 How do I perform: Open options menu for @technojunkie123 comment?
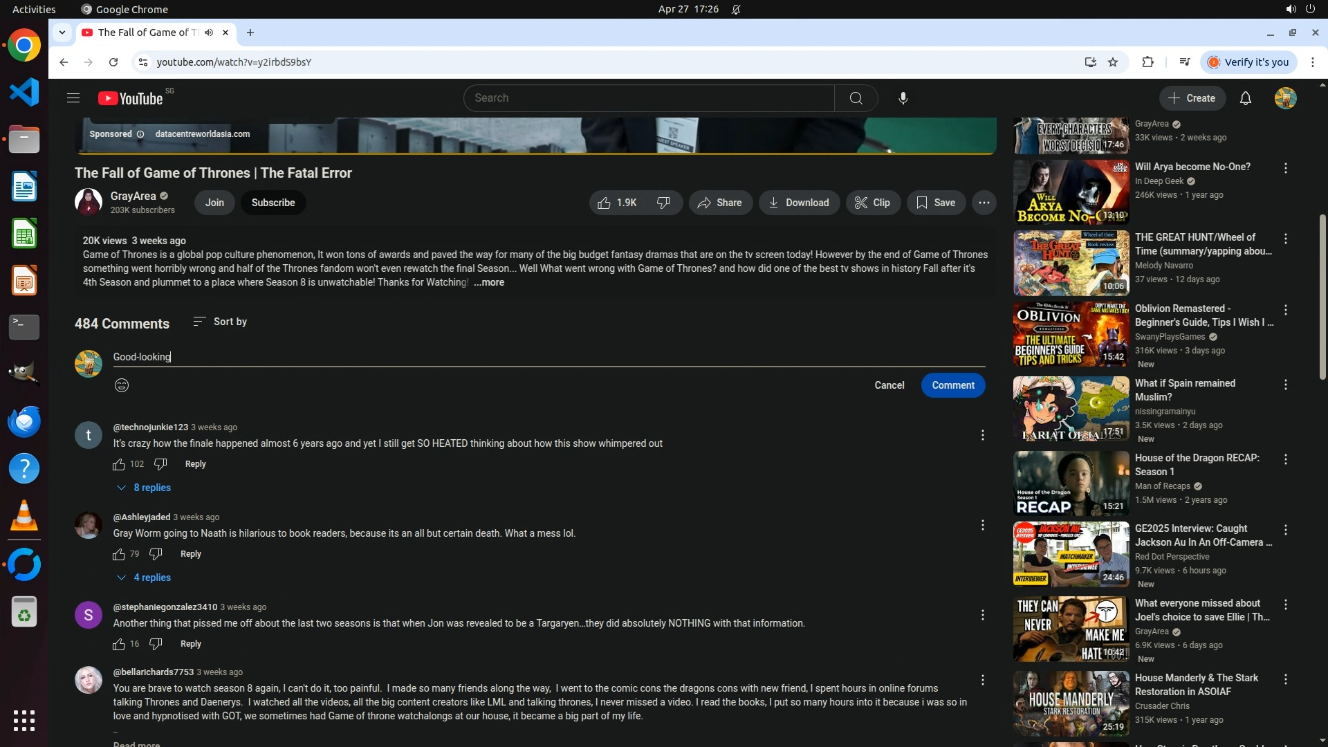(x=982, y=435)
